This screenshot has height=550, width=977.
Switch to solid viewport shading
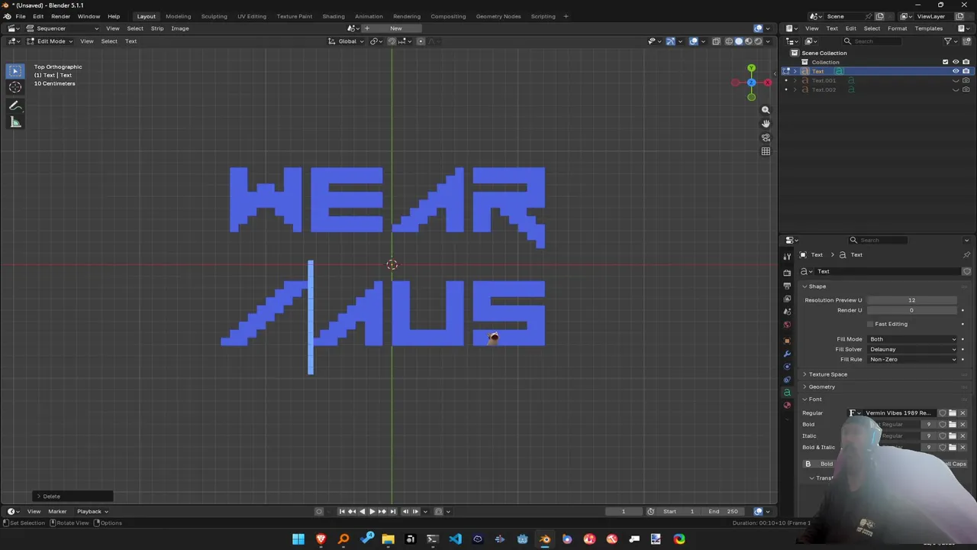pos(738,41)
